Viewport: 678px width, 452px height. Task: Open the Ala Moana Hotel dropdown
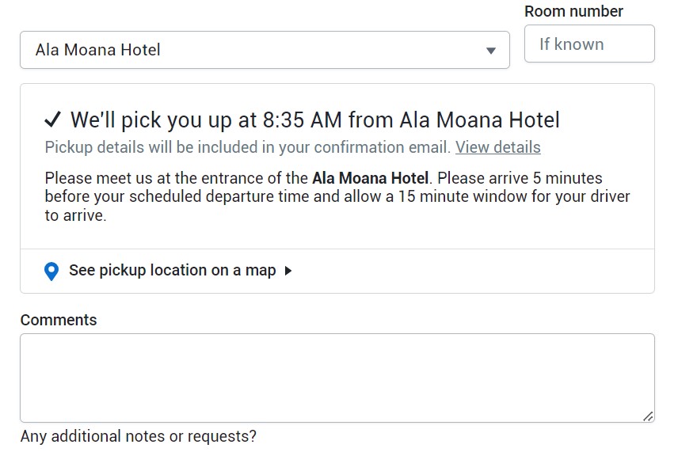(x=264, y=50)
